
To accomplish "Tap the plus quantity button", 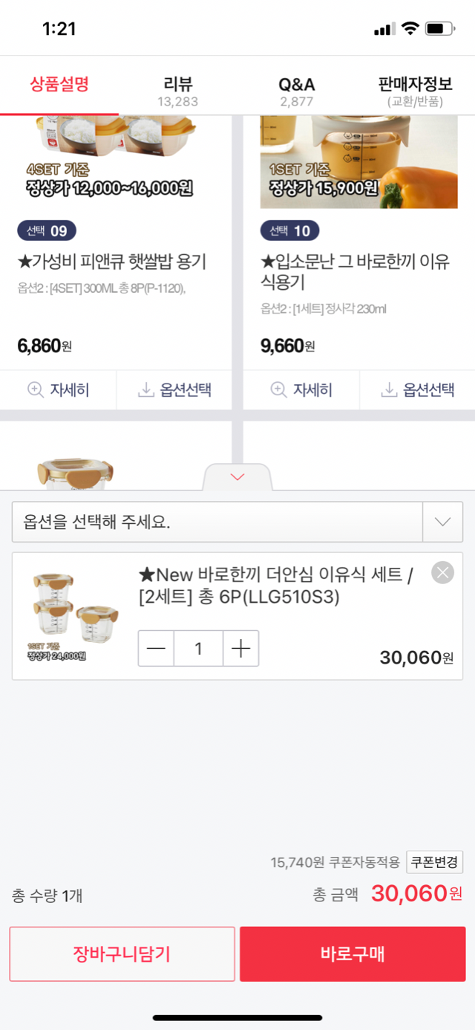I will [240, 648].
